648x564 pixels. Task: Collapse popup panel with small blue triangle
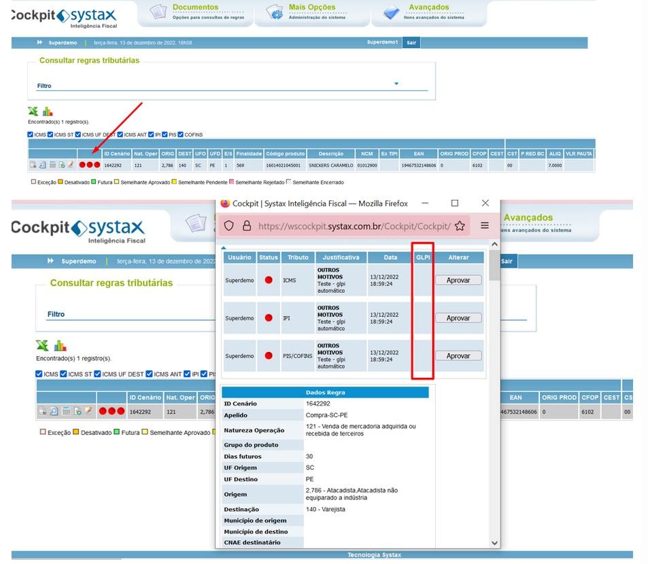pos(224,248)
